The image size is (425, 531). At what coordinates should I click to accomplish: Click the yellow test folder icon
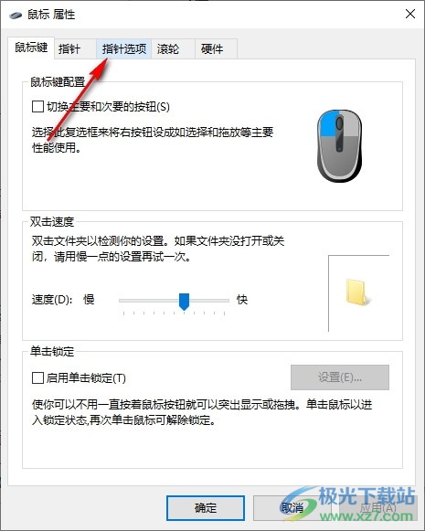coord(357,292)
